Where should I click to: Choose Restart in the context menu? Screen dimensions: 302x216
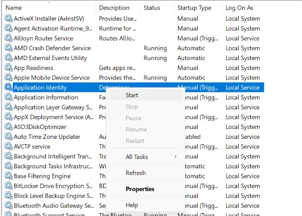coord(145,141)
